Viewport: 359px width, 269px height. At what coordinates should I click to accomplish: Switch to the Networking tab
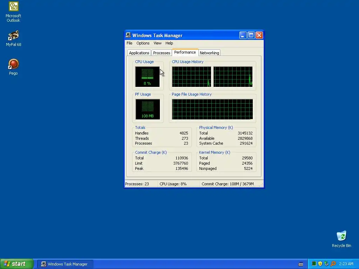(209, 53)
